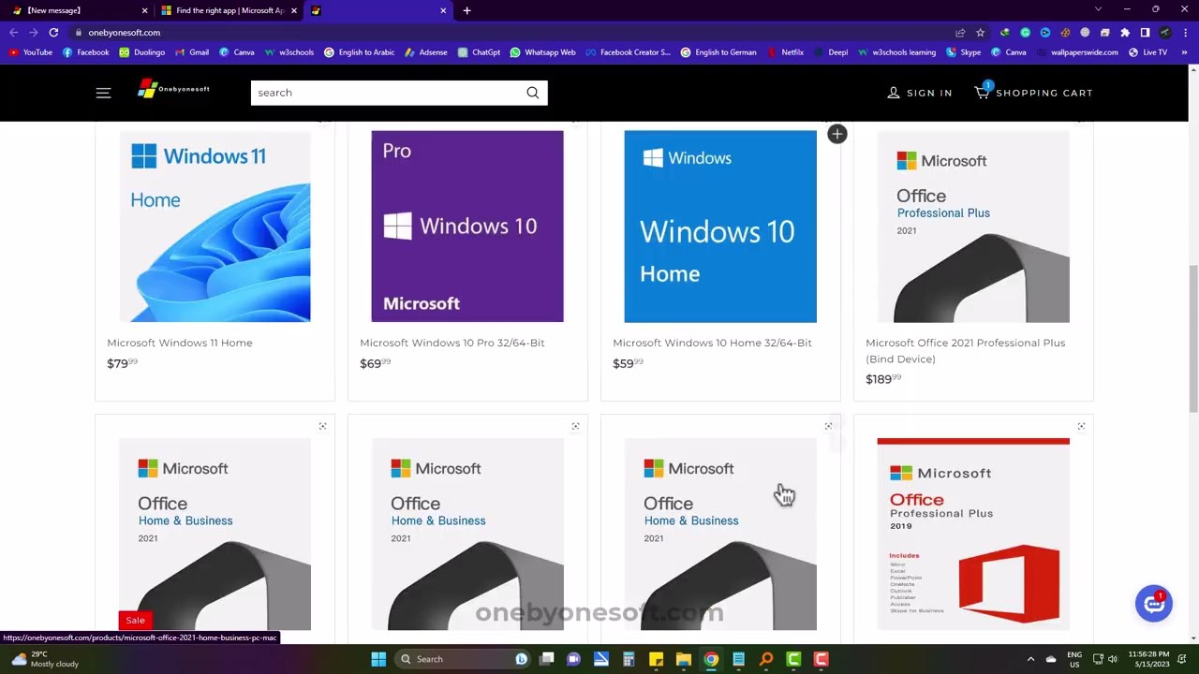The image size is (1199, 674).
Task: Click the search magnifier icon
Action: click(x=532, y=93)
